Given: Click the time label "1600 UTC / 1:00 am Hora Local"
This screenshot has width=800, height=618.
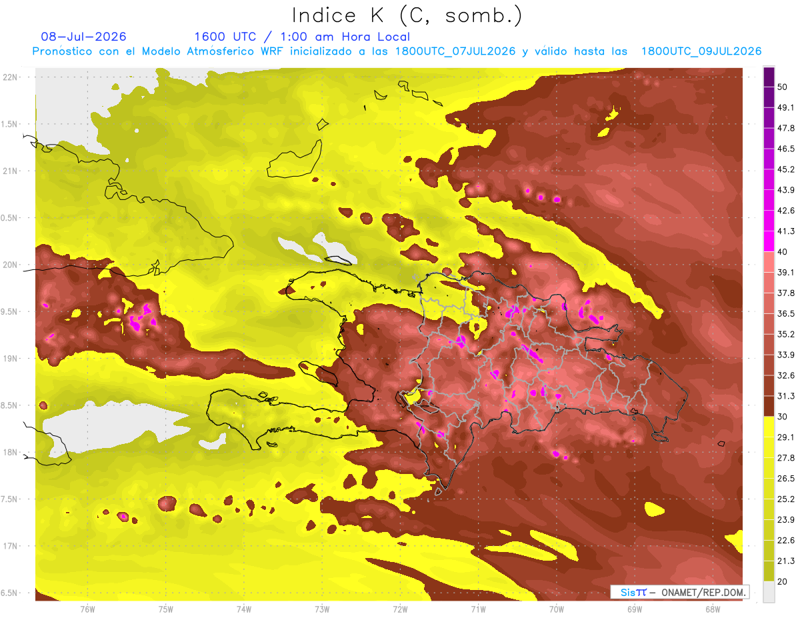Looking at the screenshot, I should point(302,37).
